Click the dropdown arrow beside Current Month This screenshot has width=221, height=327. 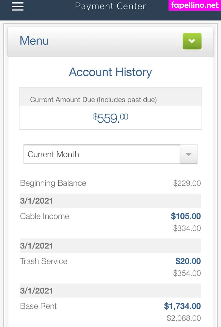pyautogui.click(x=188, y=154)
